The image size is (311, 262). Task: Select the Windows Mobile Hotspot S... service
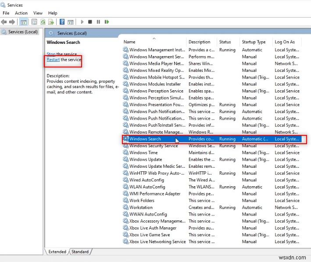pos(212,77)
